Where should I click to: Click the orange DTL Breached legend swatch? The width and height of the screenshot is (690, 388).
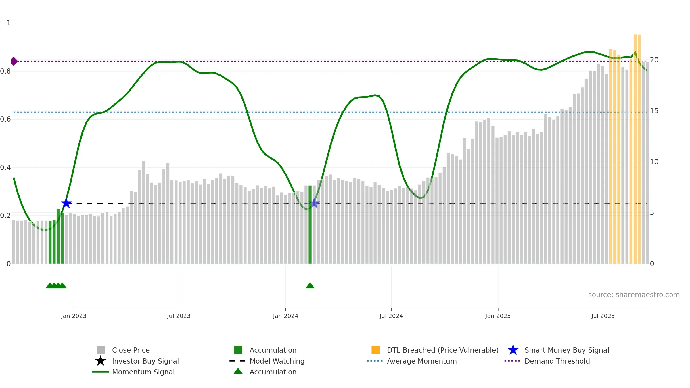point(375,350)
